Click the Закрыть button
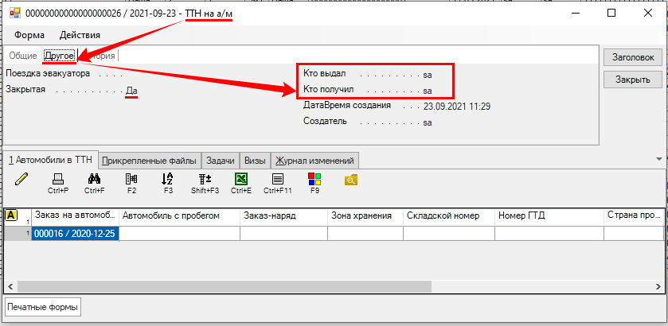 [x=633, y=80]
